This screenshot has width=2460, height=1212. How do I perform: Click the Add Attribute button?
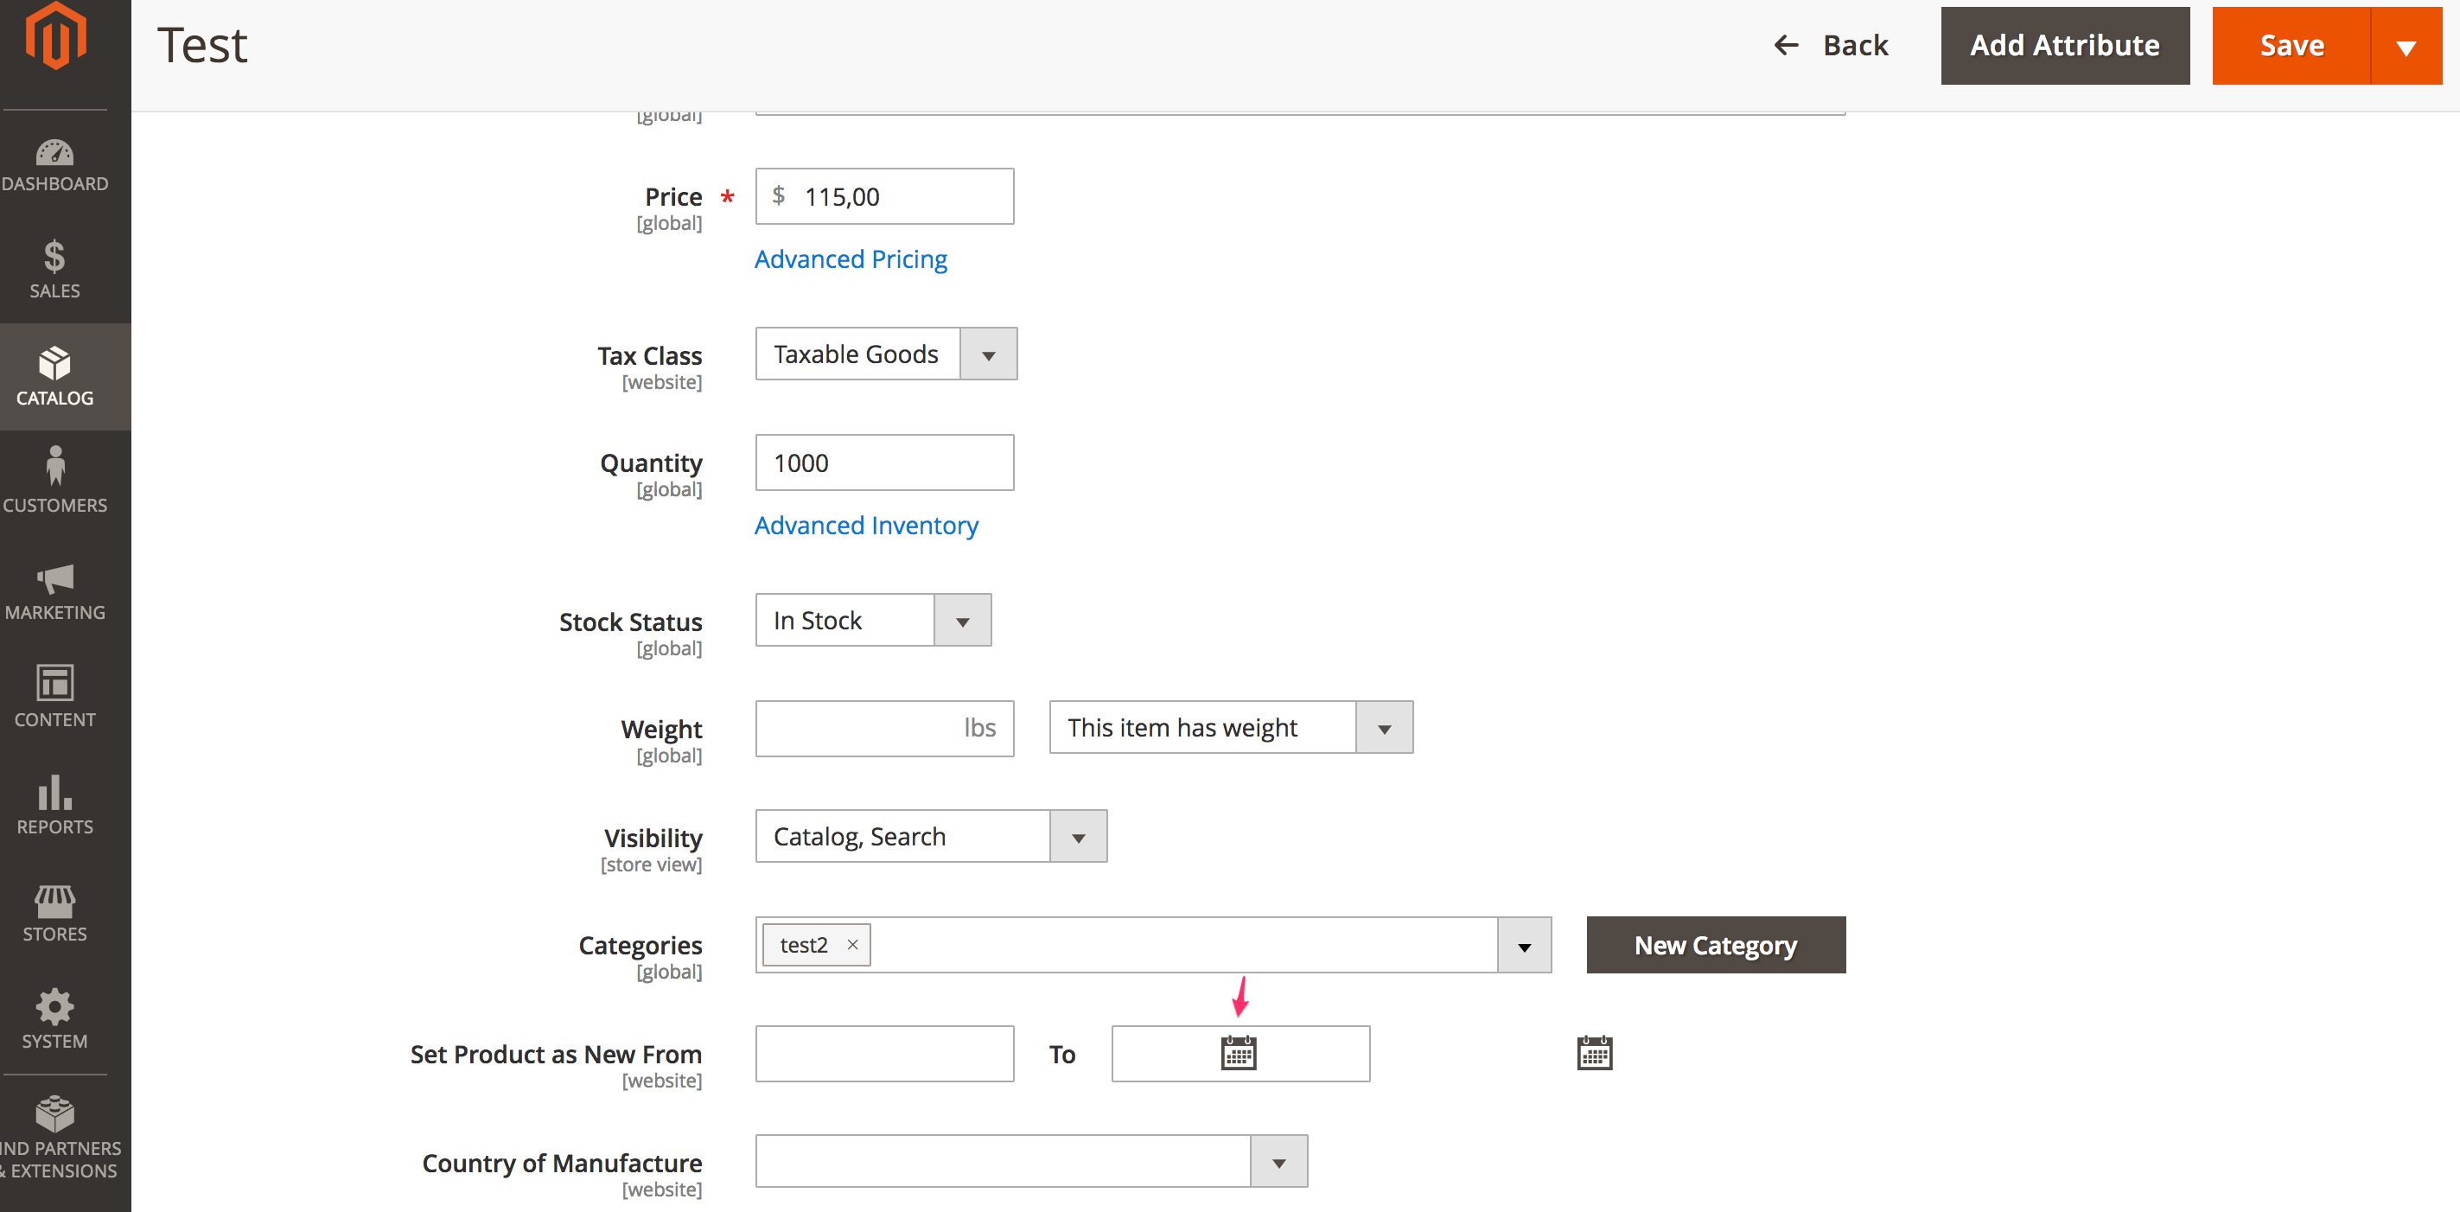(2065, 45)
